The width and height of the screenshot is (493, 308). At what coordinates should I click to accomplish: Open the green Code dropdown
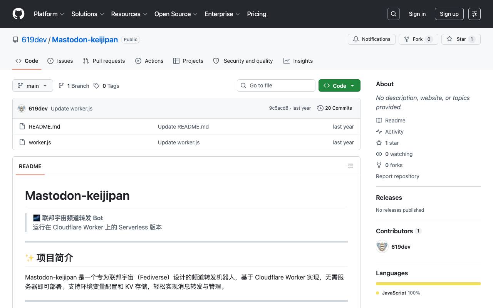point(339,85)
